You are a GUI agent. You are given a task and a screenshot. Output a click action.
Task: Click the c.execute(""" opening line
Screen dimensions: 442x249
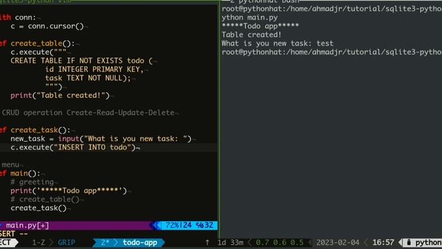(39, 52)
